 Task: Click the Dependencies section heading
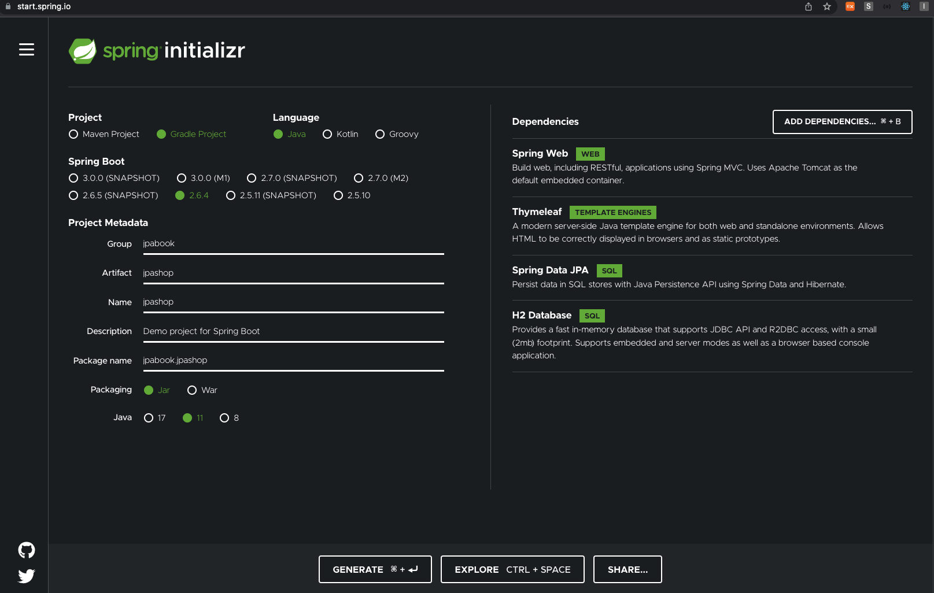(x=545, y=121)
